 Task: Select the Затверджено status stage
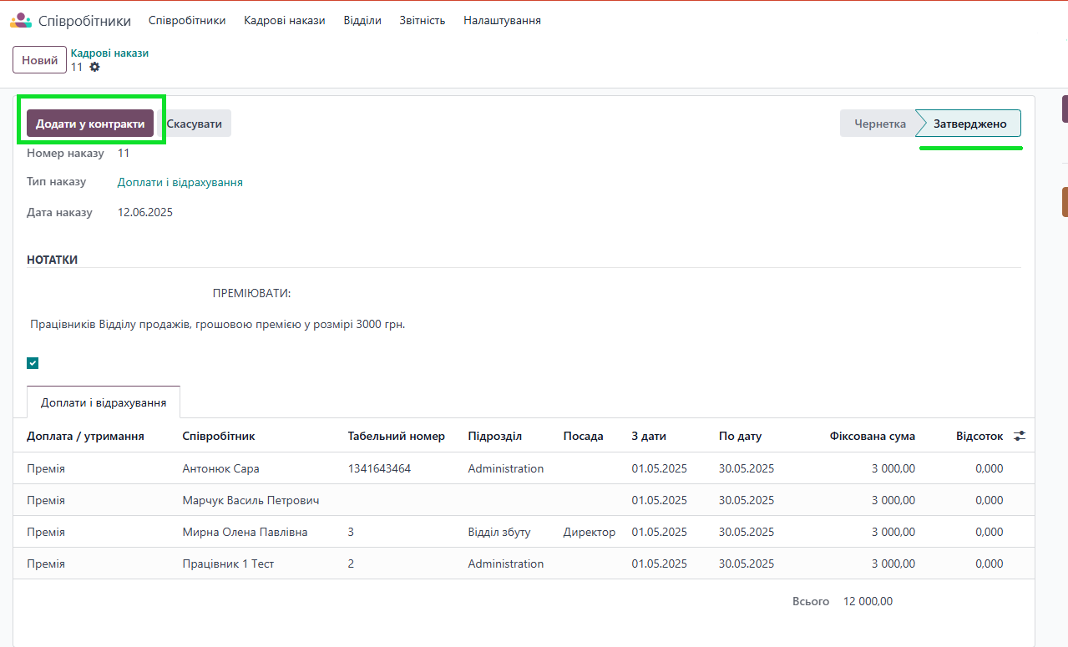tap(969, 124)
